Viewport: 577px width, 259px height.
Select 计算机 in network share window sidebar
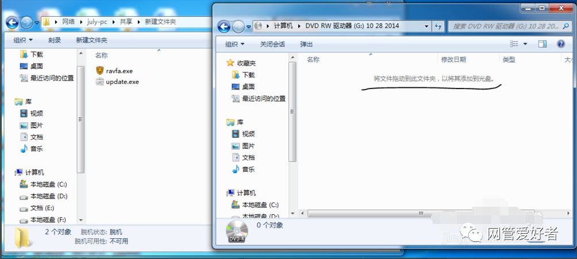29,172
